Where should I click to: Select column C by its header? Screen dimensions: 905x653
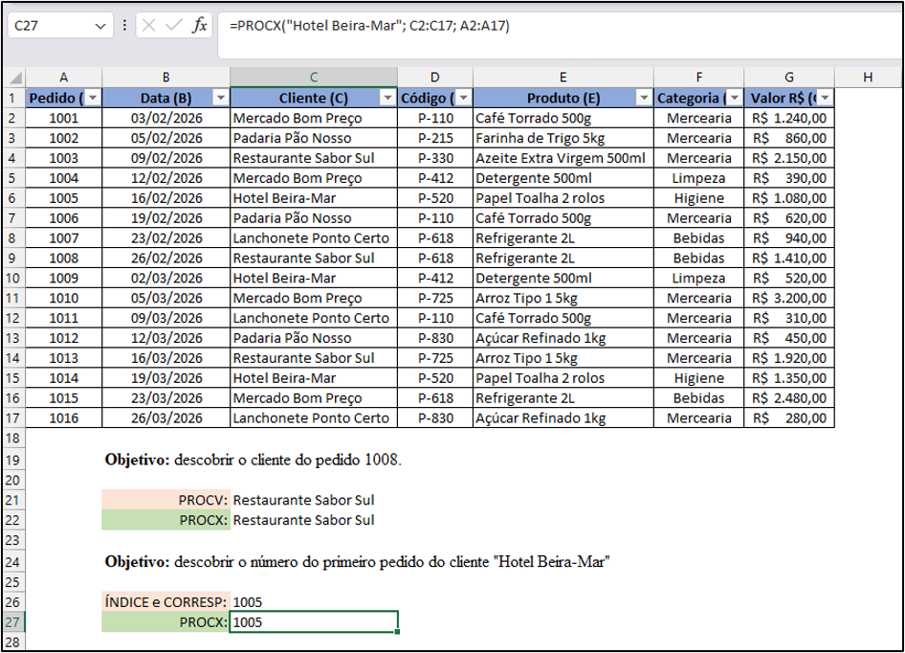(314, 78)
